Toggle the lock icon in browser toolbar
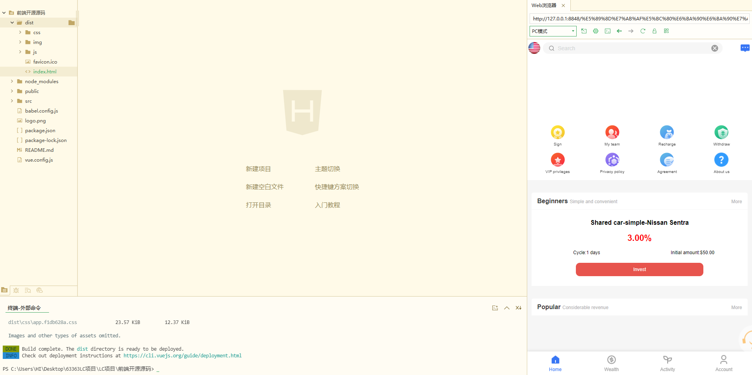 [654, 31]
